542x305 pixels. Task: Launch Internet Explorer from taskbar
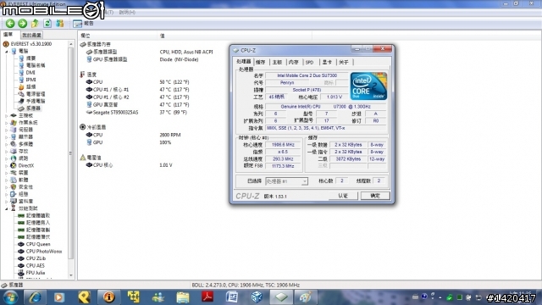point(35,297)
